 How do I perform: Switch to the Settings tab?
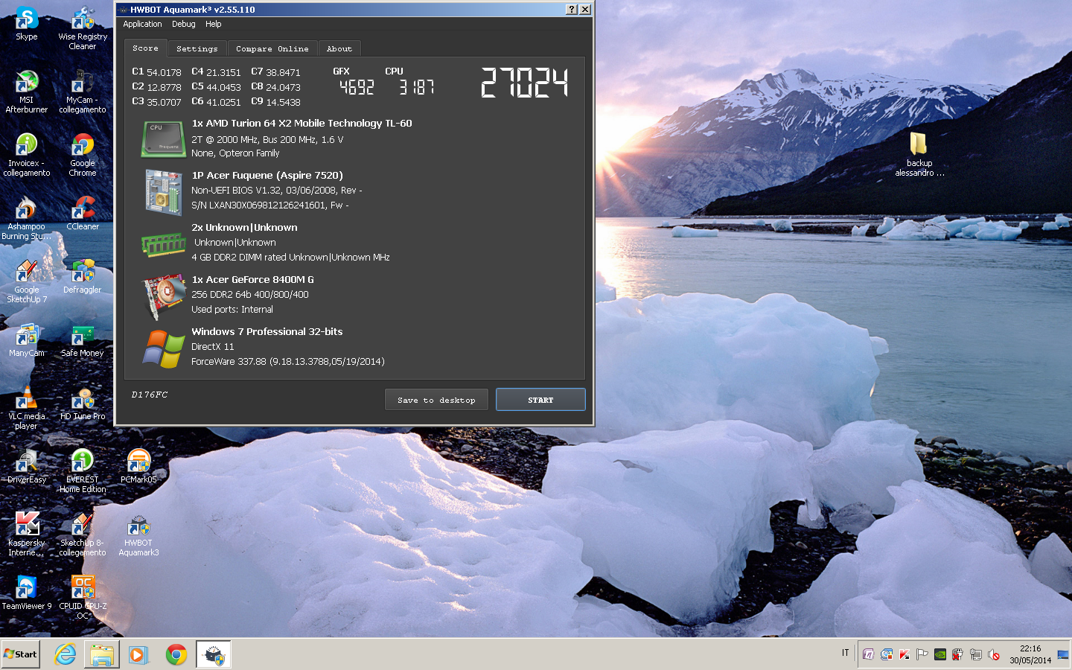click(197, 48)
